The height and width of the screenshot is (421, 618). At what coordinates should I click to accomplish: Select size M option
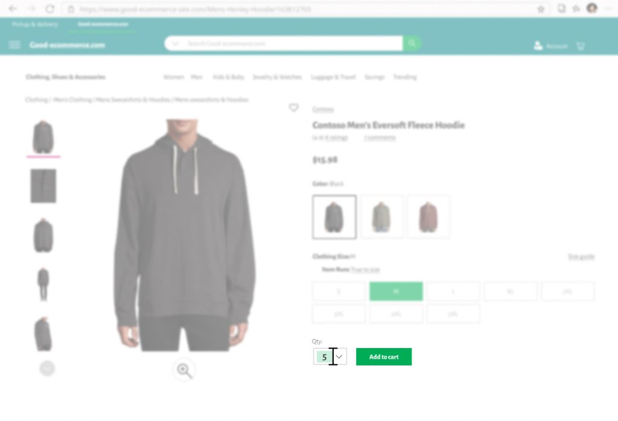click(x=396, y=291)
